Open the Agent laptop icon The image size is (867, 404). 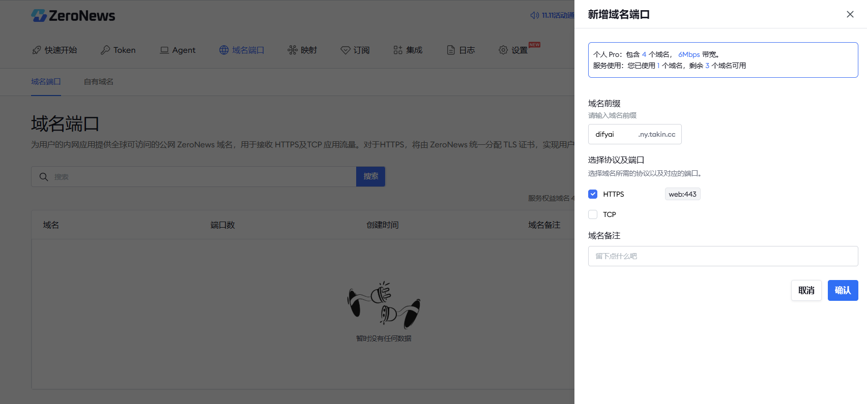click(x=164, y=50)
